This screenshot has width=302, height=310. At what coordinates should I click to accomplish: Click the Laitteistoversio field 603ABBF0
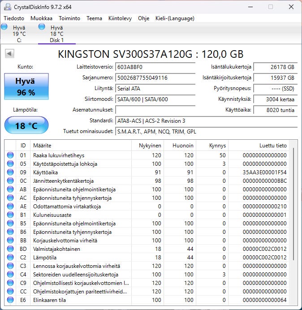coord(155,67)
